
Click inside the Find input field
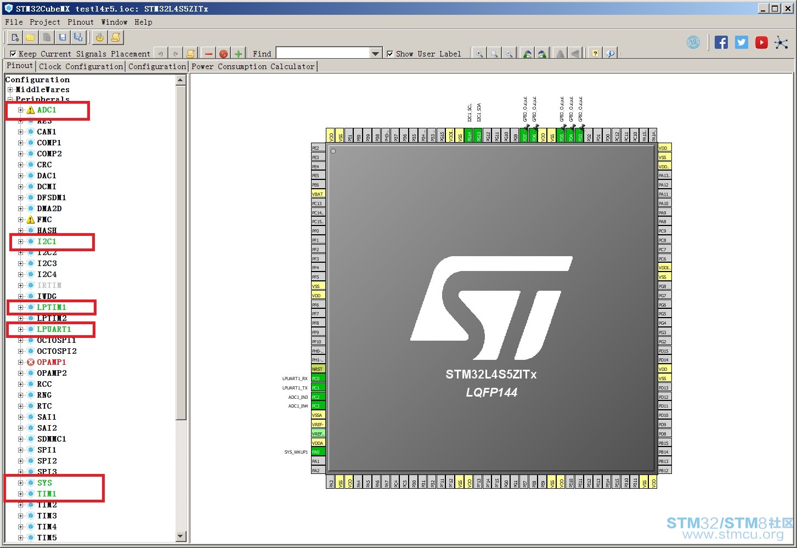(x=323, y=53)
